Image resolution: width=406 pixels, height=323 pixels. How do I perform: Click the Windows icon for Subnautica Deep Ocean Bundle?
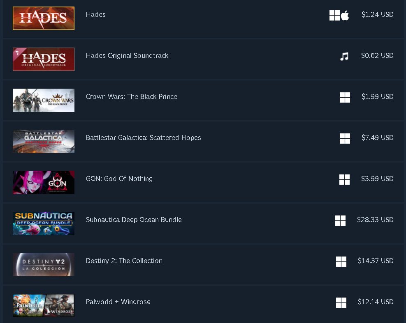pyautogui.click(x=340, y=221)
